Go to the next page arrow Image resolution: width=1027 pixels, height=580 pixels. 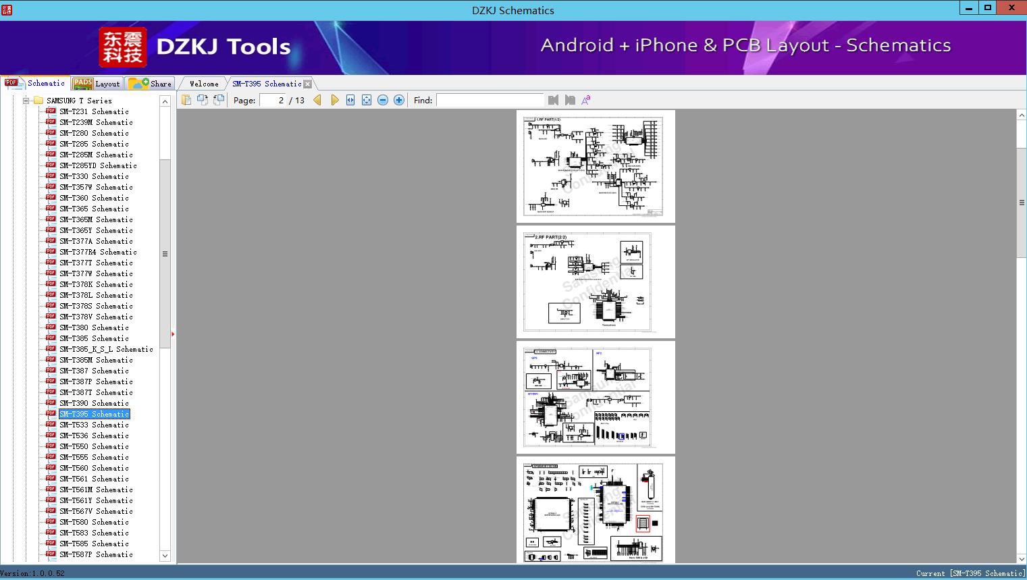[334, 100]
